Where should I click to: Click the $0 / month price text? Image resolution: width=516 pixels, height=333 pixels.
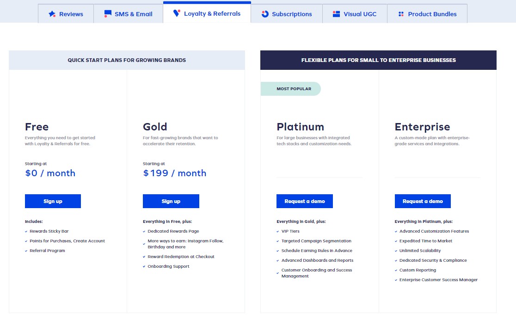coord(50,173)
